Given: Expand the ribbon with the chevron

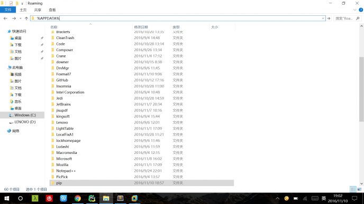Looking at the screenshot, I should tap(354, 10).
